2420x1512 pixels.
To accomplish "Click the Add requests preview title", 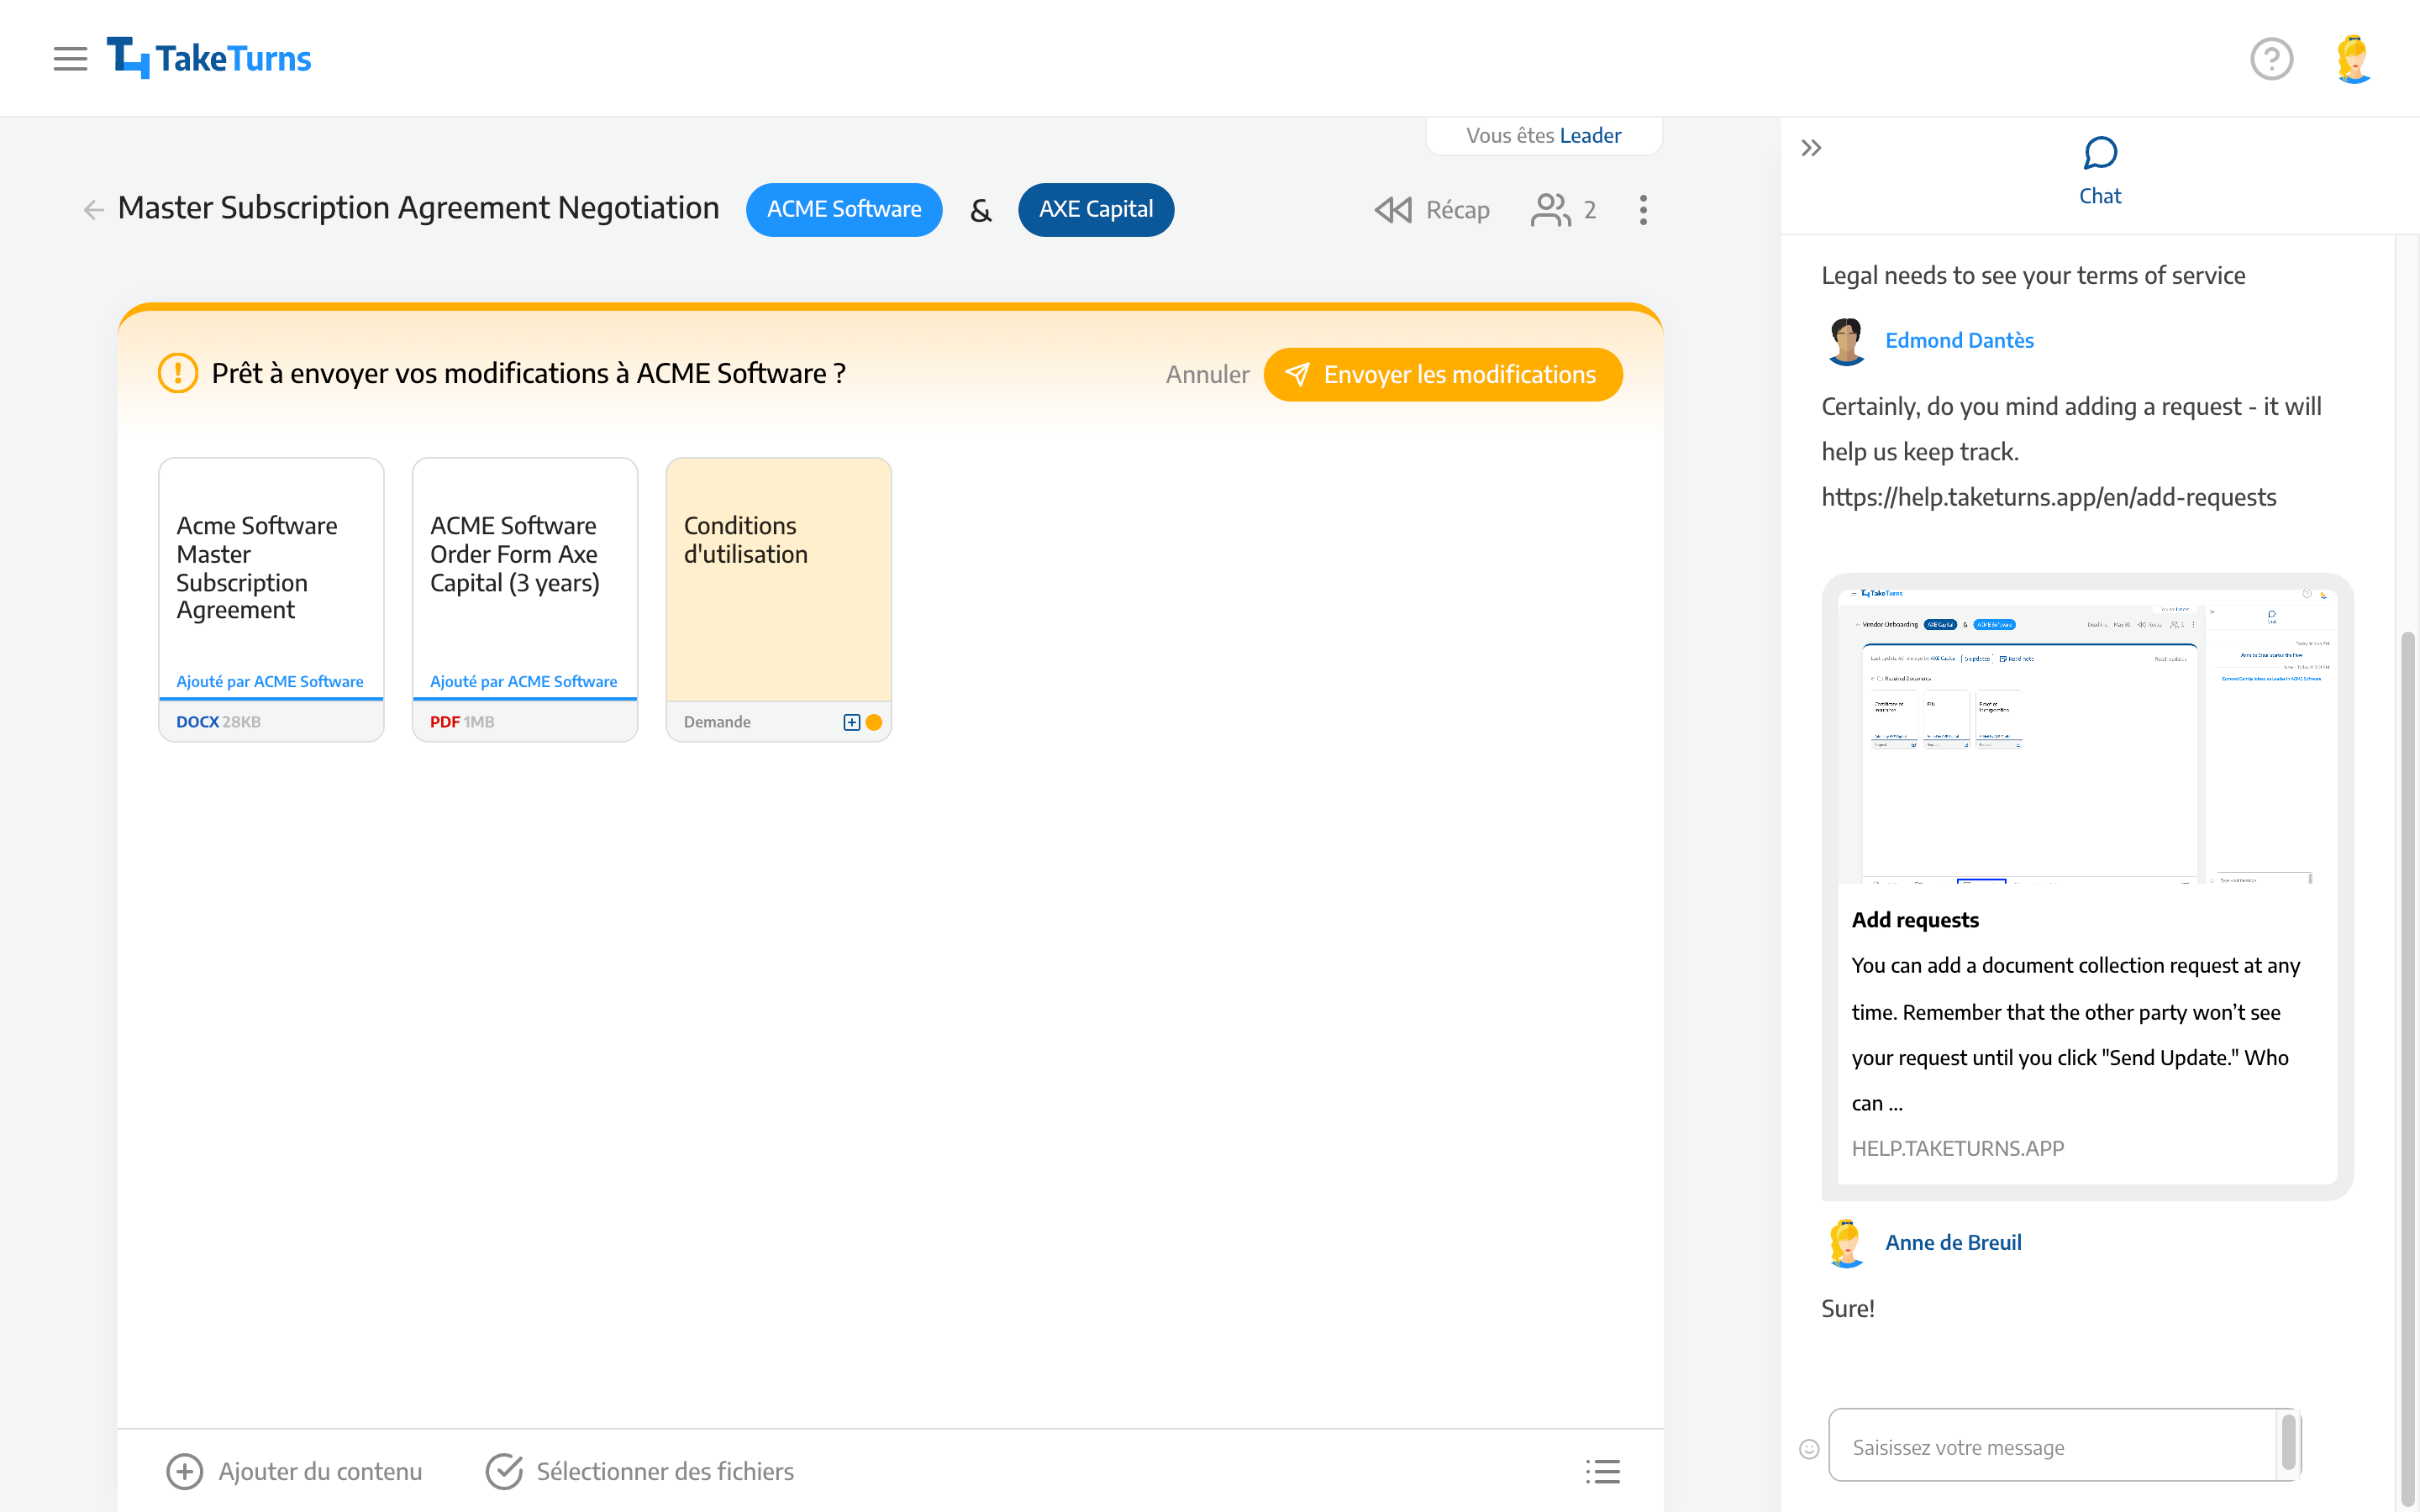I will coord(1915,920).
